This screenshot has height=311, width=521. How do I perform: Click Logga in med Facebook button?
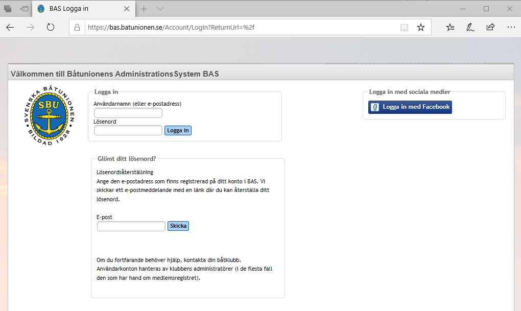[x=410, y=107]
